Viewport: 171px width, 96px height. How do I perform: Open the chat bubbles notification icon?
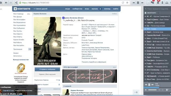153,2
